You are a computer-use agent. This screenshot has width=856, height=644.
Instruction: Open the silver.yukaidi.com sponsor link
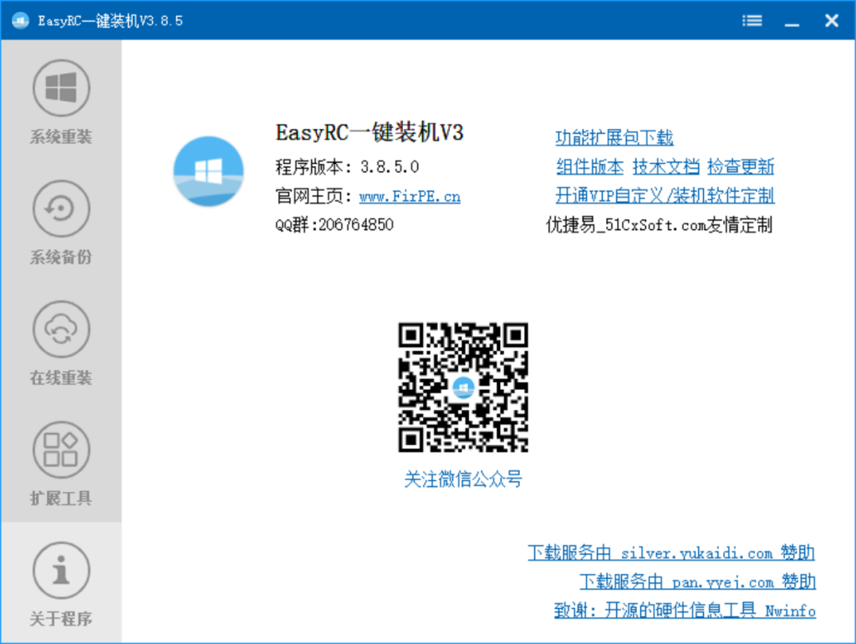[671, 552]
